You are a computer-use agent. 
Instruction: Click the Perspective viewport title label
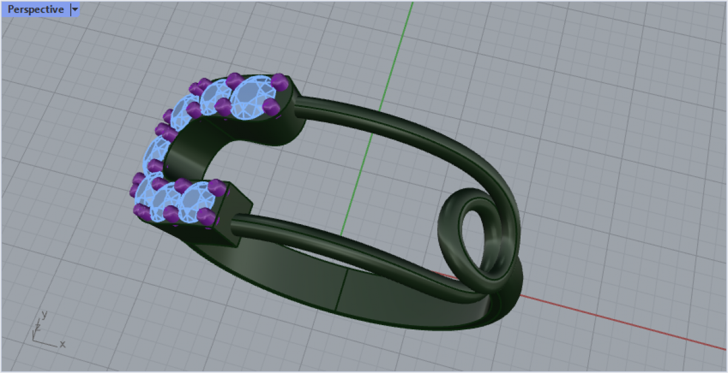click(x=35, y=10)
